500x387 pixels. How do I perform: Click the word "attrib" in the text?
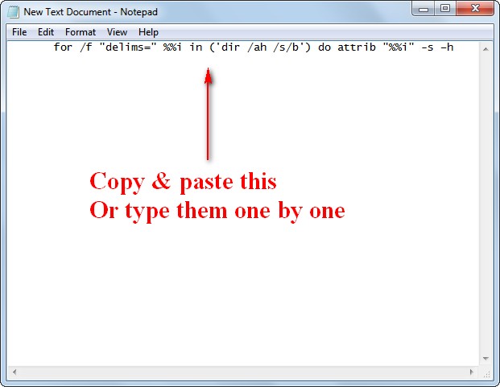coord(357,47)
